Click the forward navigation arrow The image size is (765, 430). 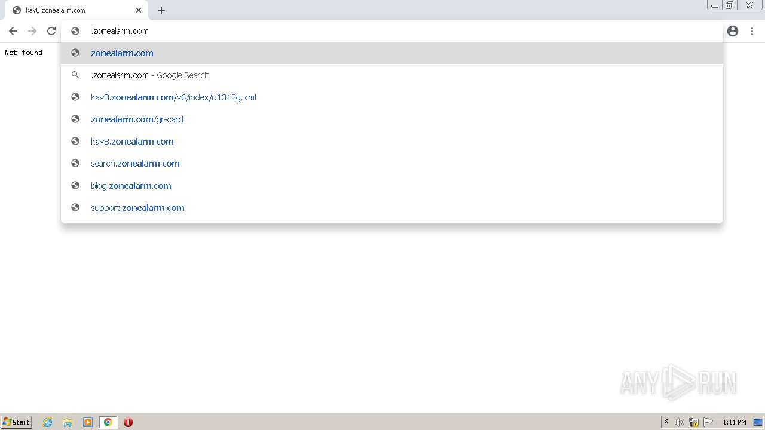click(32, 31)
